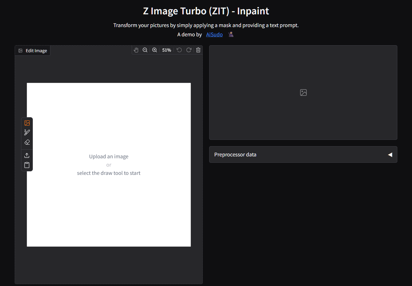412x286 pixels.
Task: Undo the last edit
Action: [179, 50]
